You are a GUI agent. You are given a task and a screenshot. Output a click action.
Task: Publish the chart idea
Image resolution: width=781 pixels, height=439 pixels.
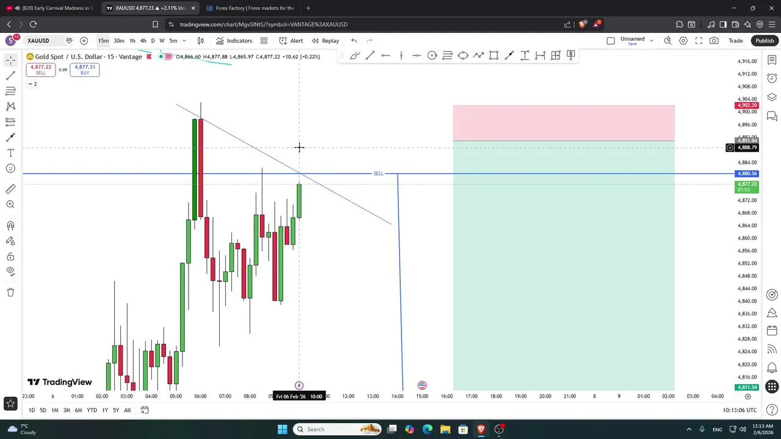pyautogui.click(x=765, y=41)
